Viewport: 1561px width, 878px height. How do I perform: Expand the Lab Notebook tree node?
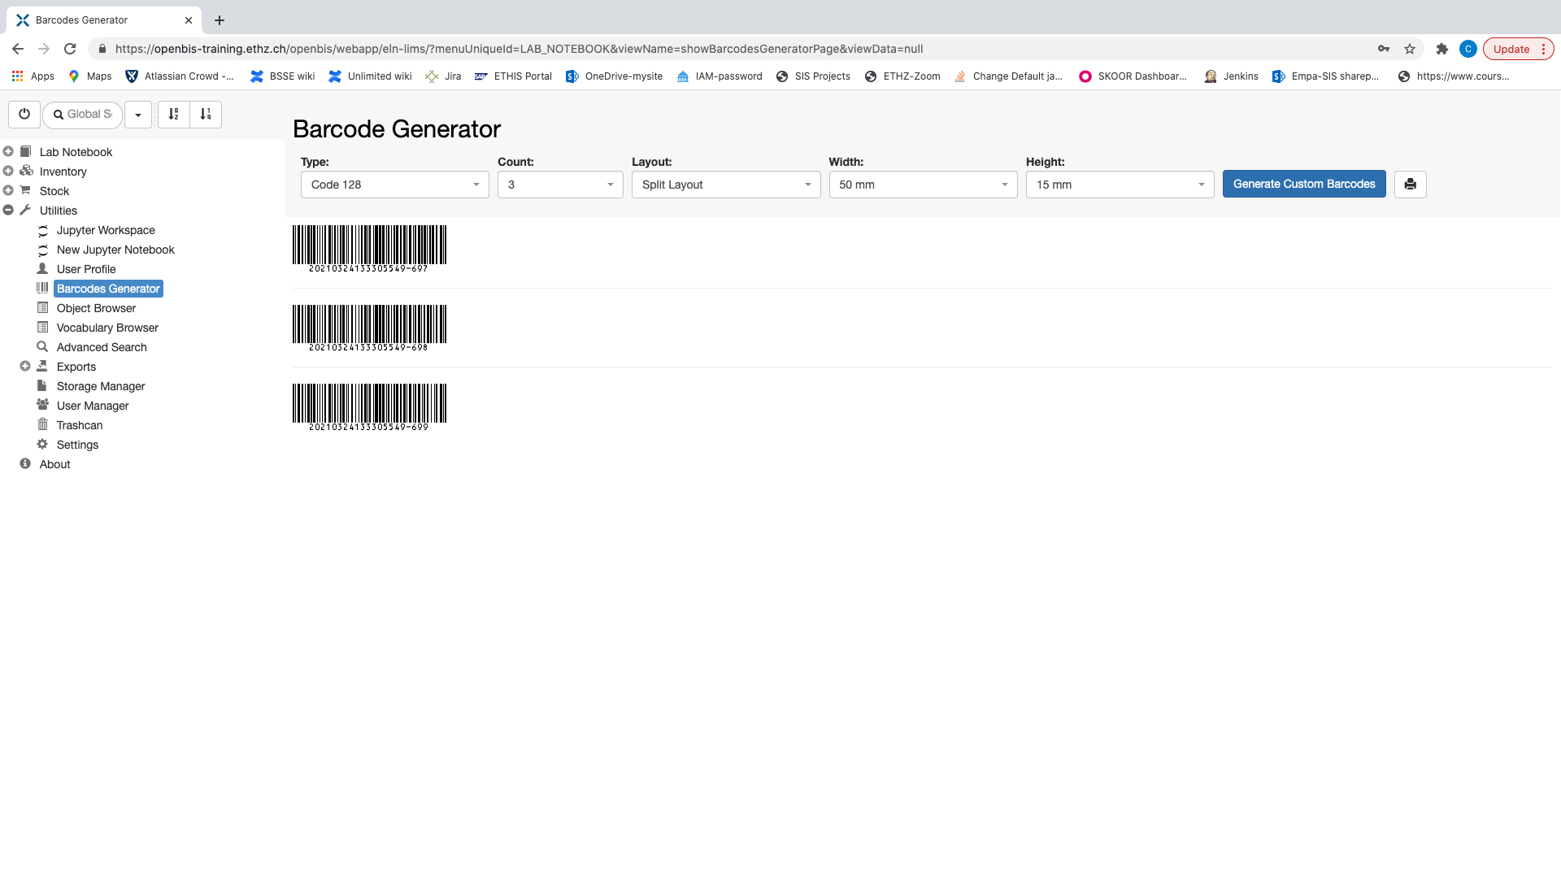pyautogui.click(x=8, y=151)
